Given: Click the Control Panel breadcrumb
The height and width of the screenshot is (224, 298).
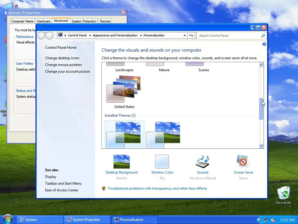Looking at the screenshot, I should pyautogui.click(x=77, y=35).
